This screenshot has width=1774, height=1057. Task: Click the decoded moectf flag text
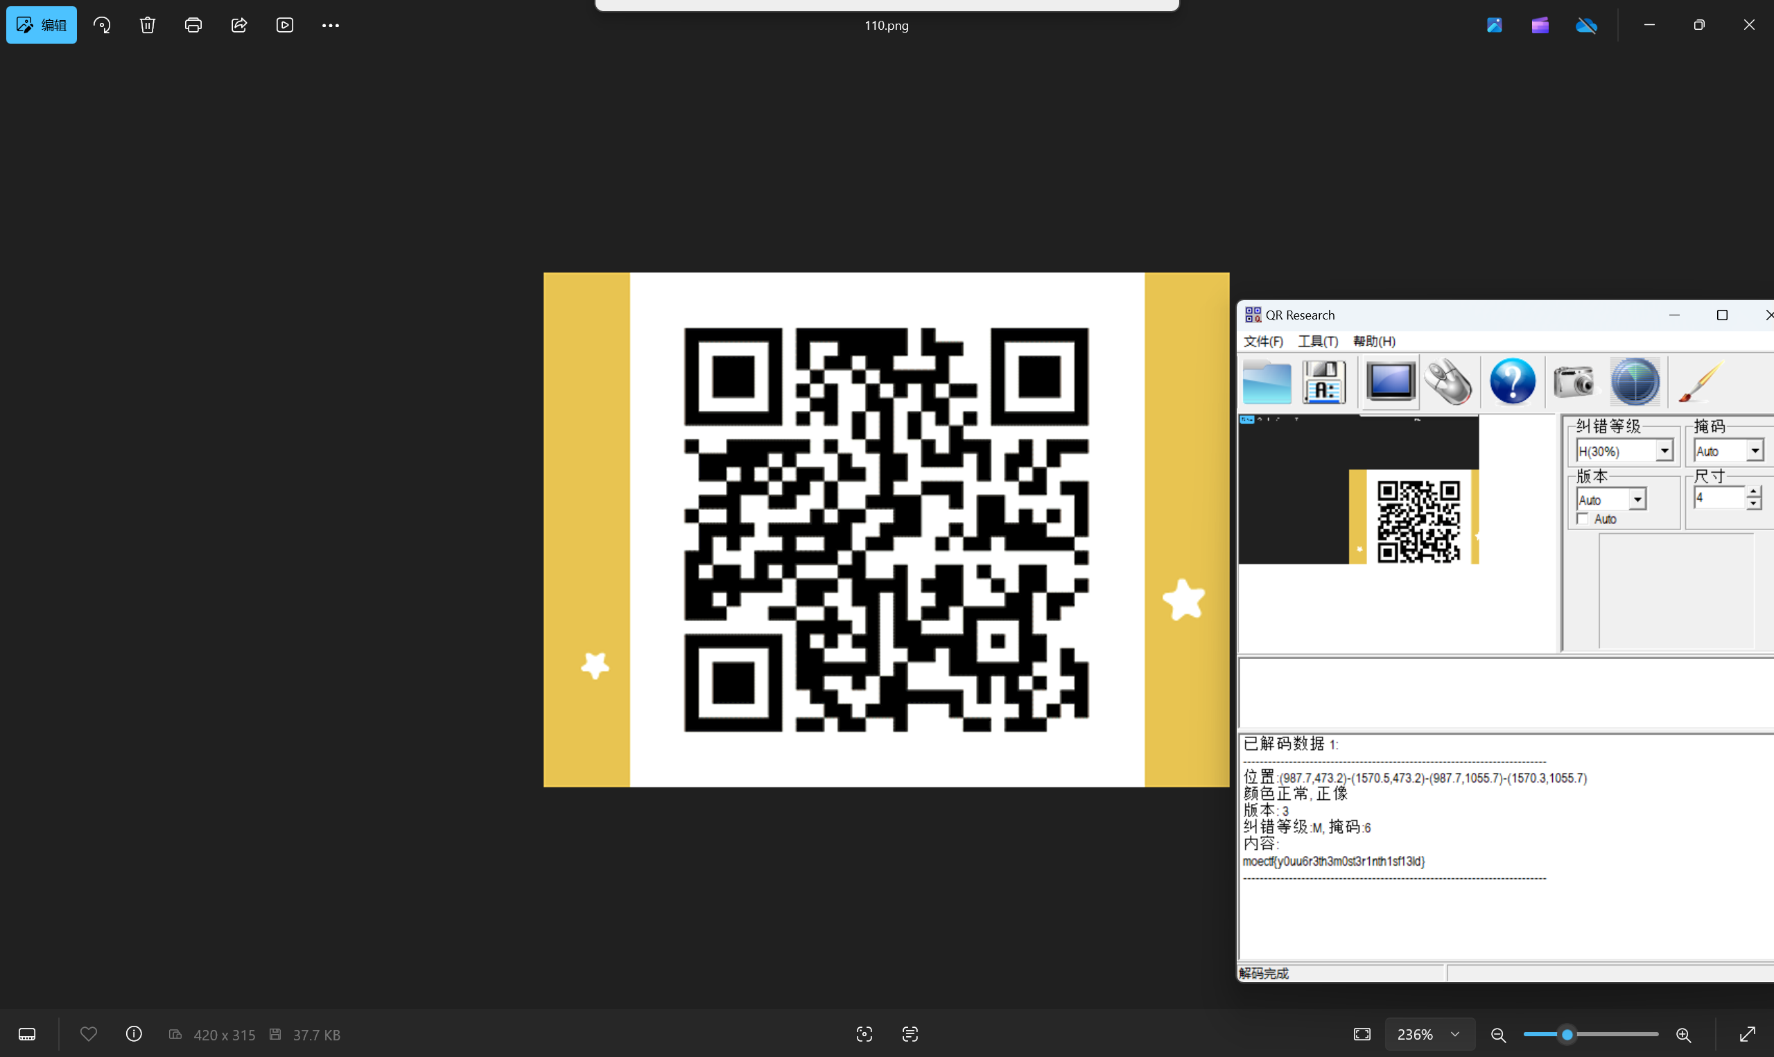point(1333,861)
